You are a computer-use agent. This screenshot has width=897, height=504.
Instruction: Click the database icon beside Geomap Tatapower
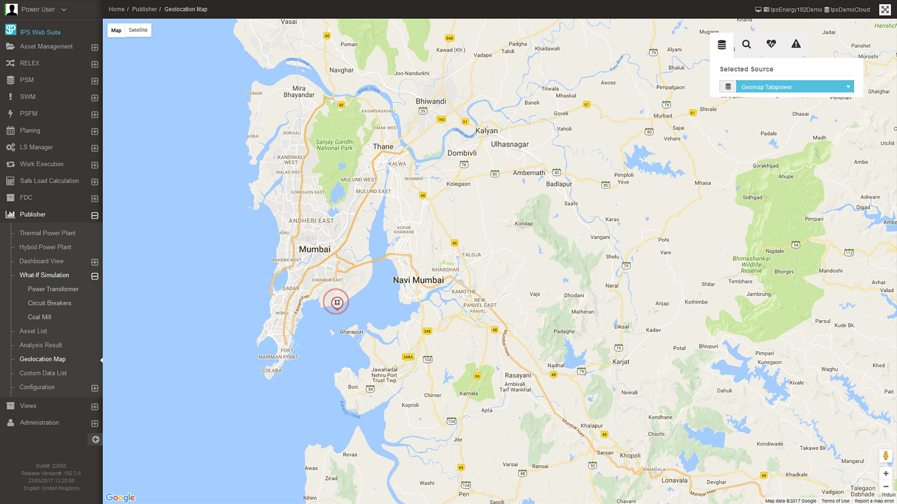coord(728,87)
